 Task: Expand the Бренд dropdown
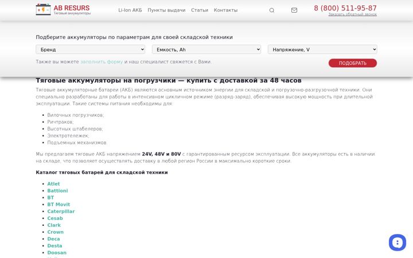point(91,49)
